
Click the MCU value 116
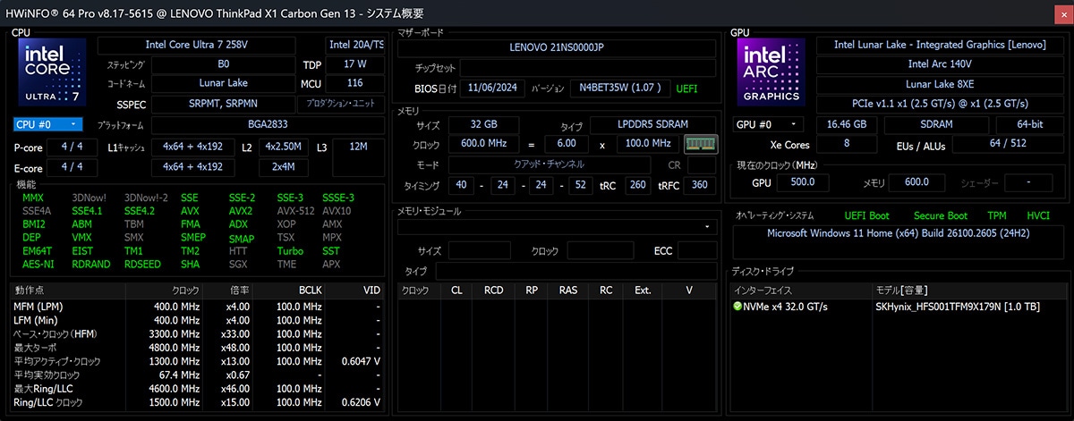point(355,83)
